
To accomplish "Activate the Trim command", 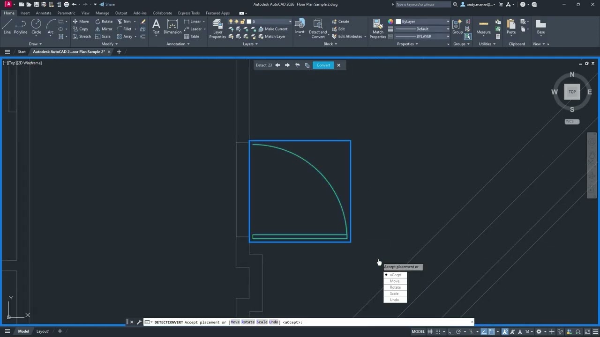I will click(x=124, y=22).
